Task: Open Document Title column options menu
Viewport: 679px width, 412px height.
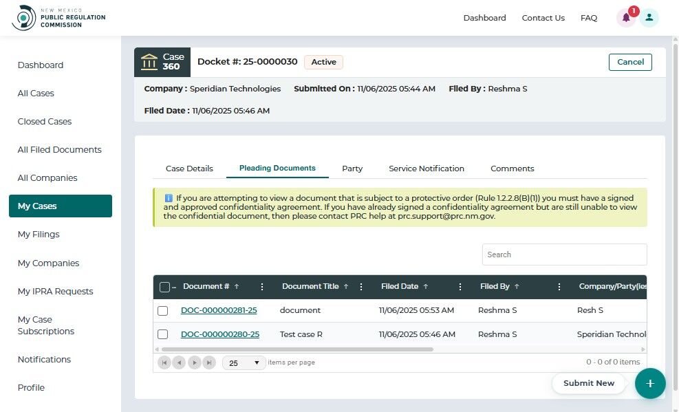Action: [361, 287]
